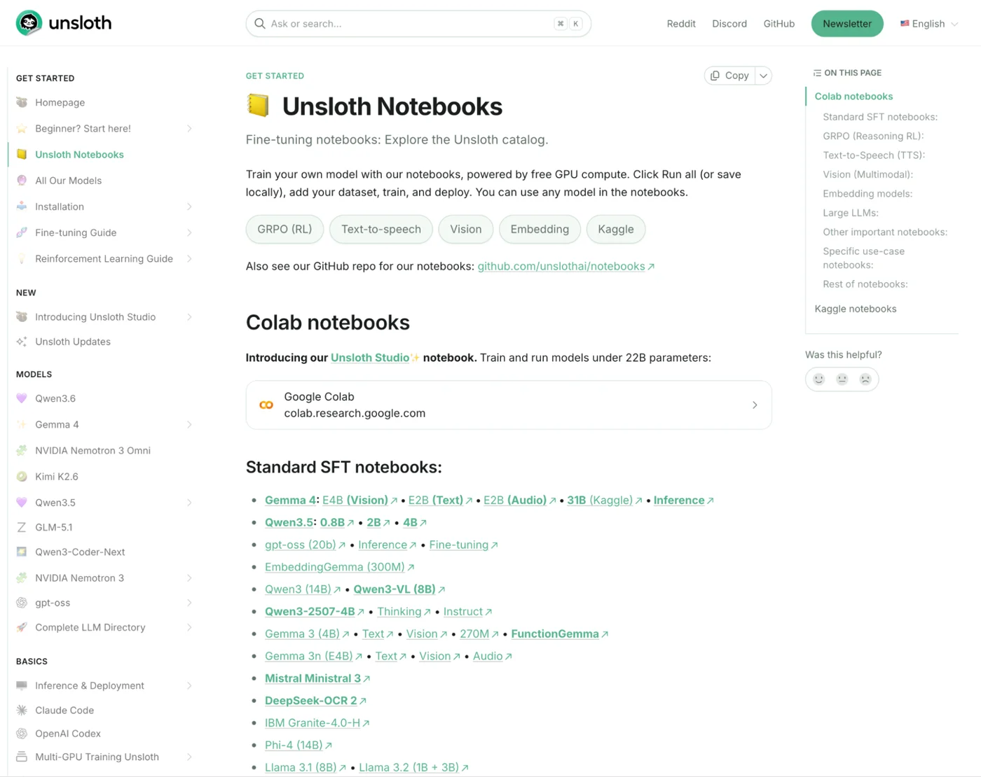
Task: Click the purple heart icon beside Qwen3.6
Action: (x=22, y=398)
